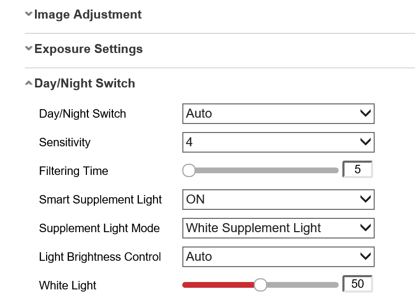Open the Smart Supplement Light dropdown
Screen dimensions: 415x300
tap(278, 200)
